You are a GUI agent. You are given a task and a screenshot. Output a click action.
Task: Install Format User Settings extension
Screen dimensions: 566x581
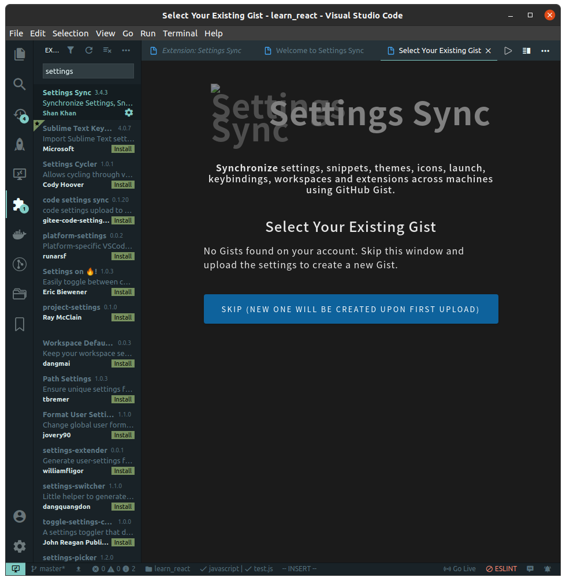123,435
